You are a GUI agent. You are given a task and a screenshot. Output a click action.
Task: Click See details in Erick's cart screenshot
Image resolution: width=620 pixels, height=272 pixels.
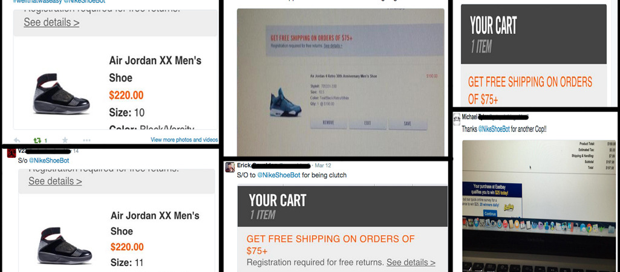[x=411, y=262]
